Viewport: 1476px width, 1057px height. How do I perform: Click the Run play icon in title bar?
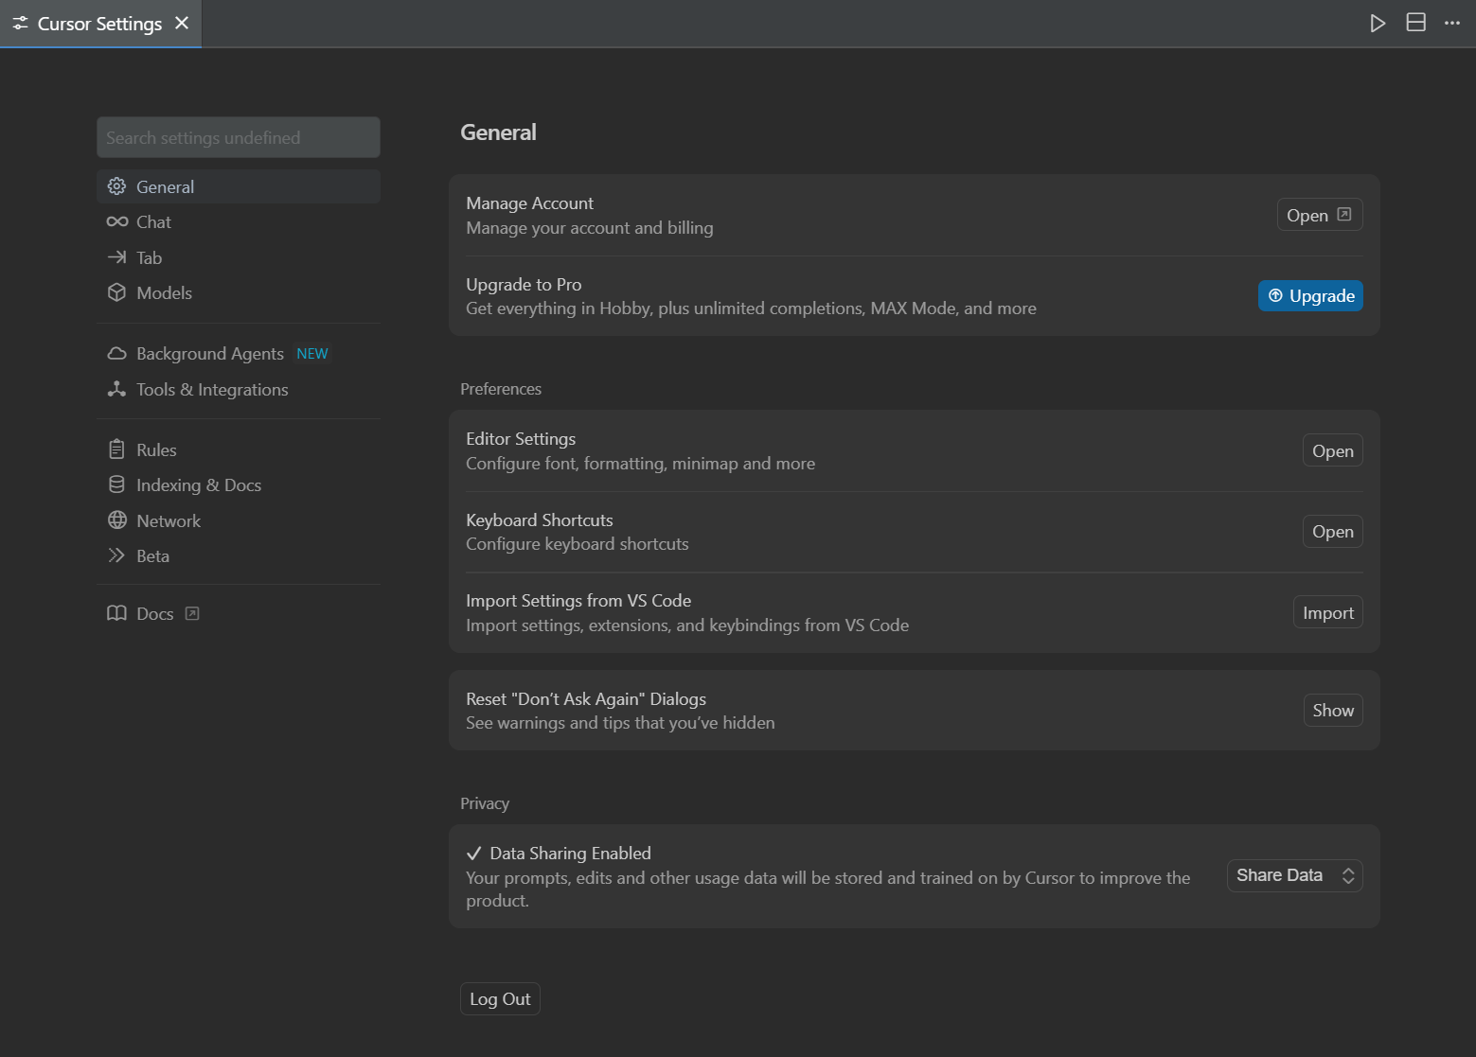(x=1378, y=24)
